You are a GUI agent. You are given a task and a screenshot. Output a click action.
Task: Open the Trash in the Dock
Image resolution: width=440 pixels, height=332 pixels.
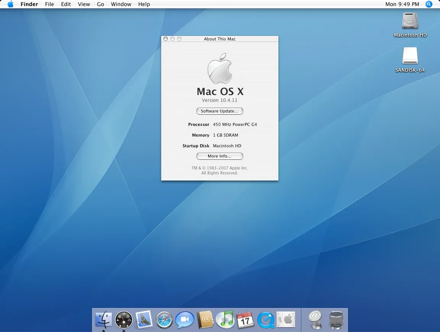336,320
